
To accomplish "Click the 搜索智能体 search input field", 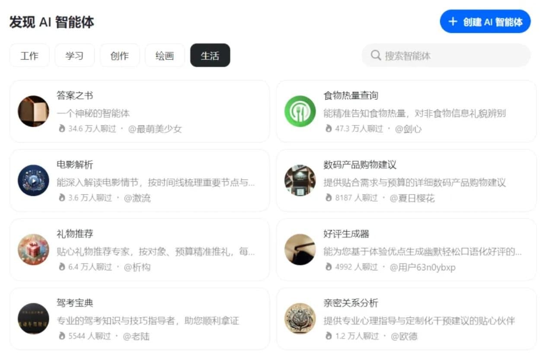I will (x=450, y=55).
